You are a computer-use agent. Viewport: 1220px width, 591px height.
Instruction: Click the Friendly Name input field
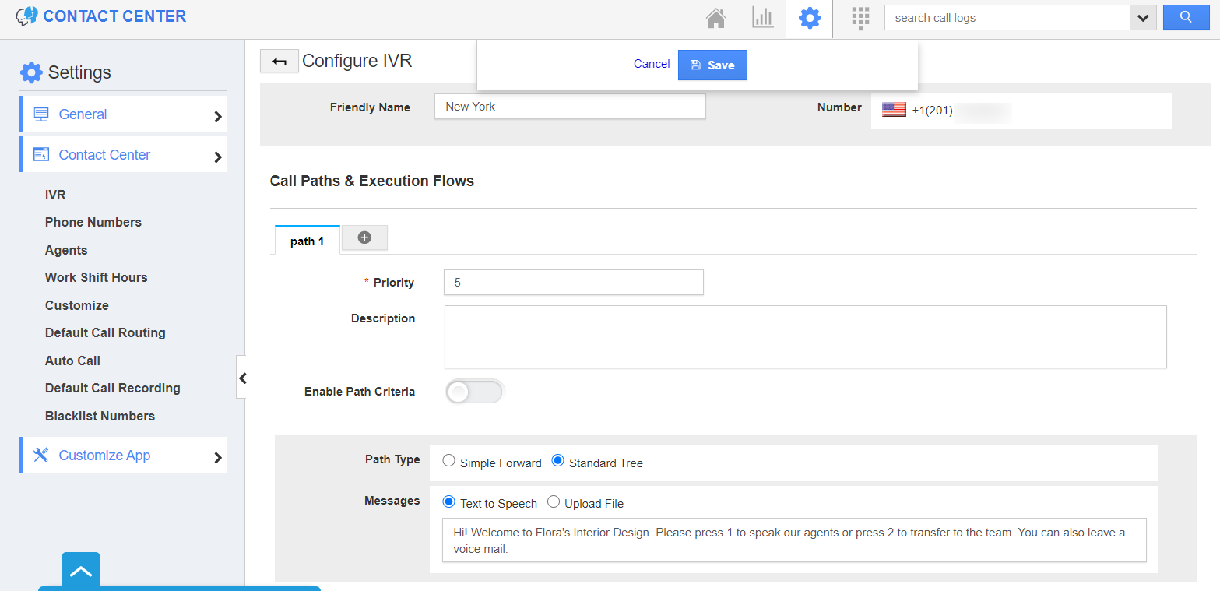point(569,107)
